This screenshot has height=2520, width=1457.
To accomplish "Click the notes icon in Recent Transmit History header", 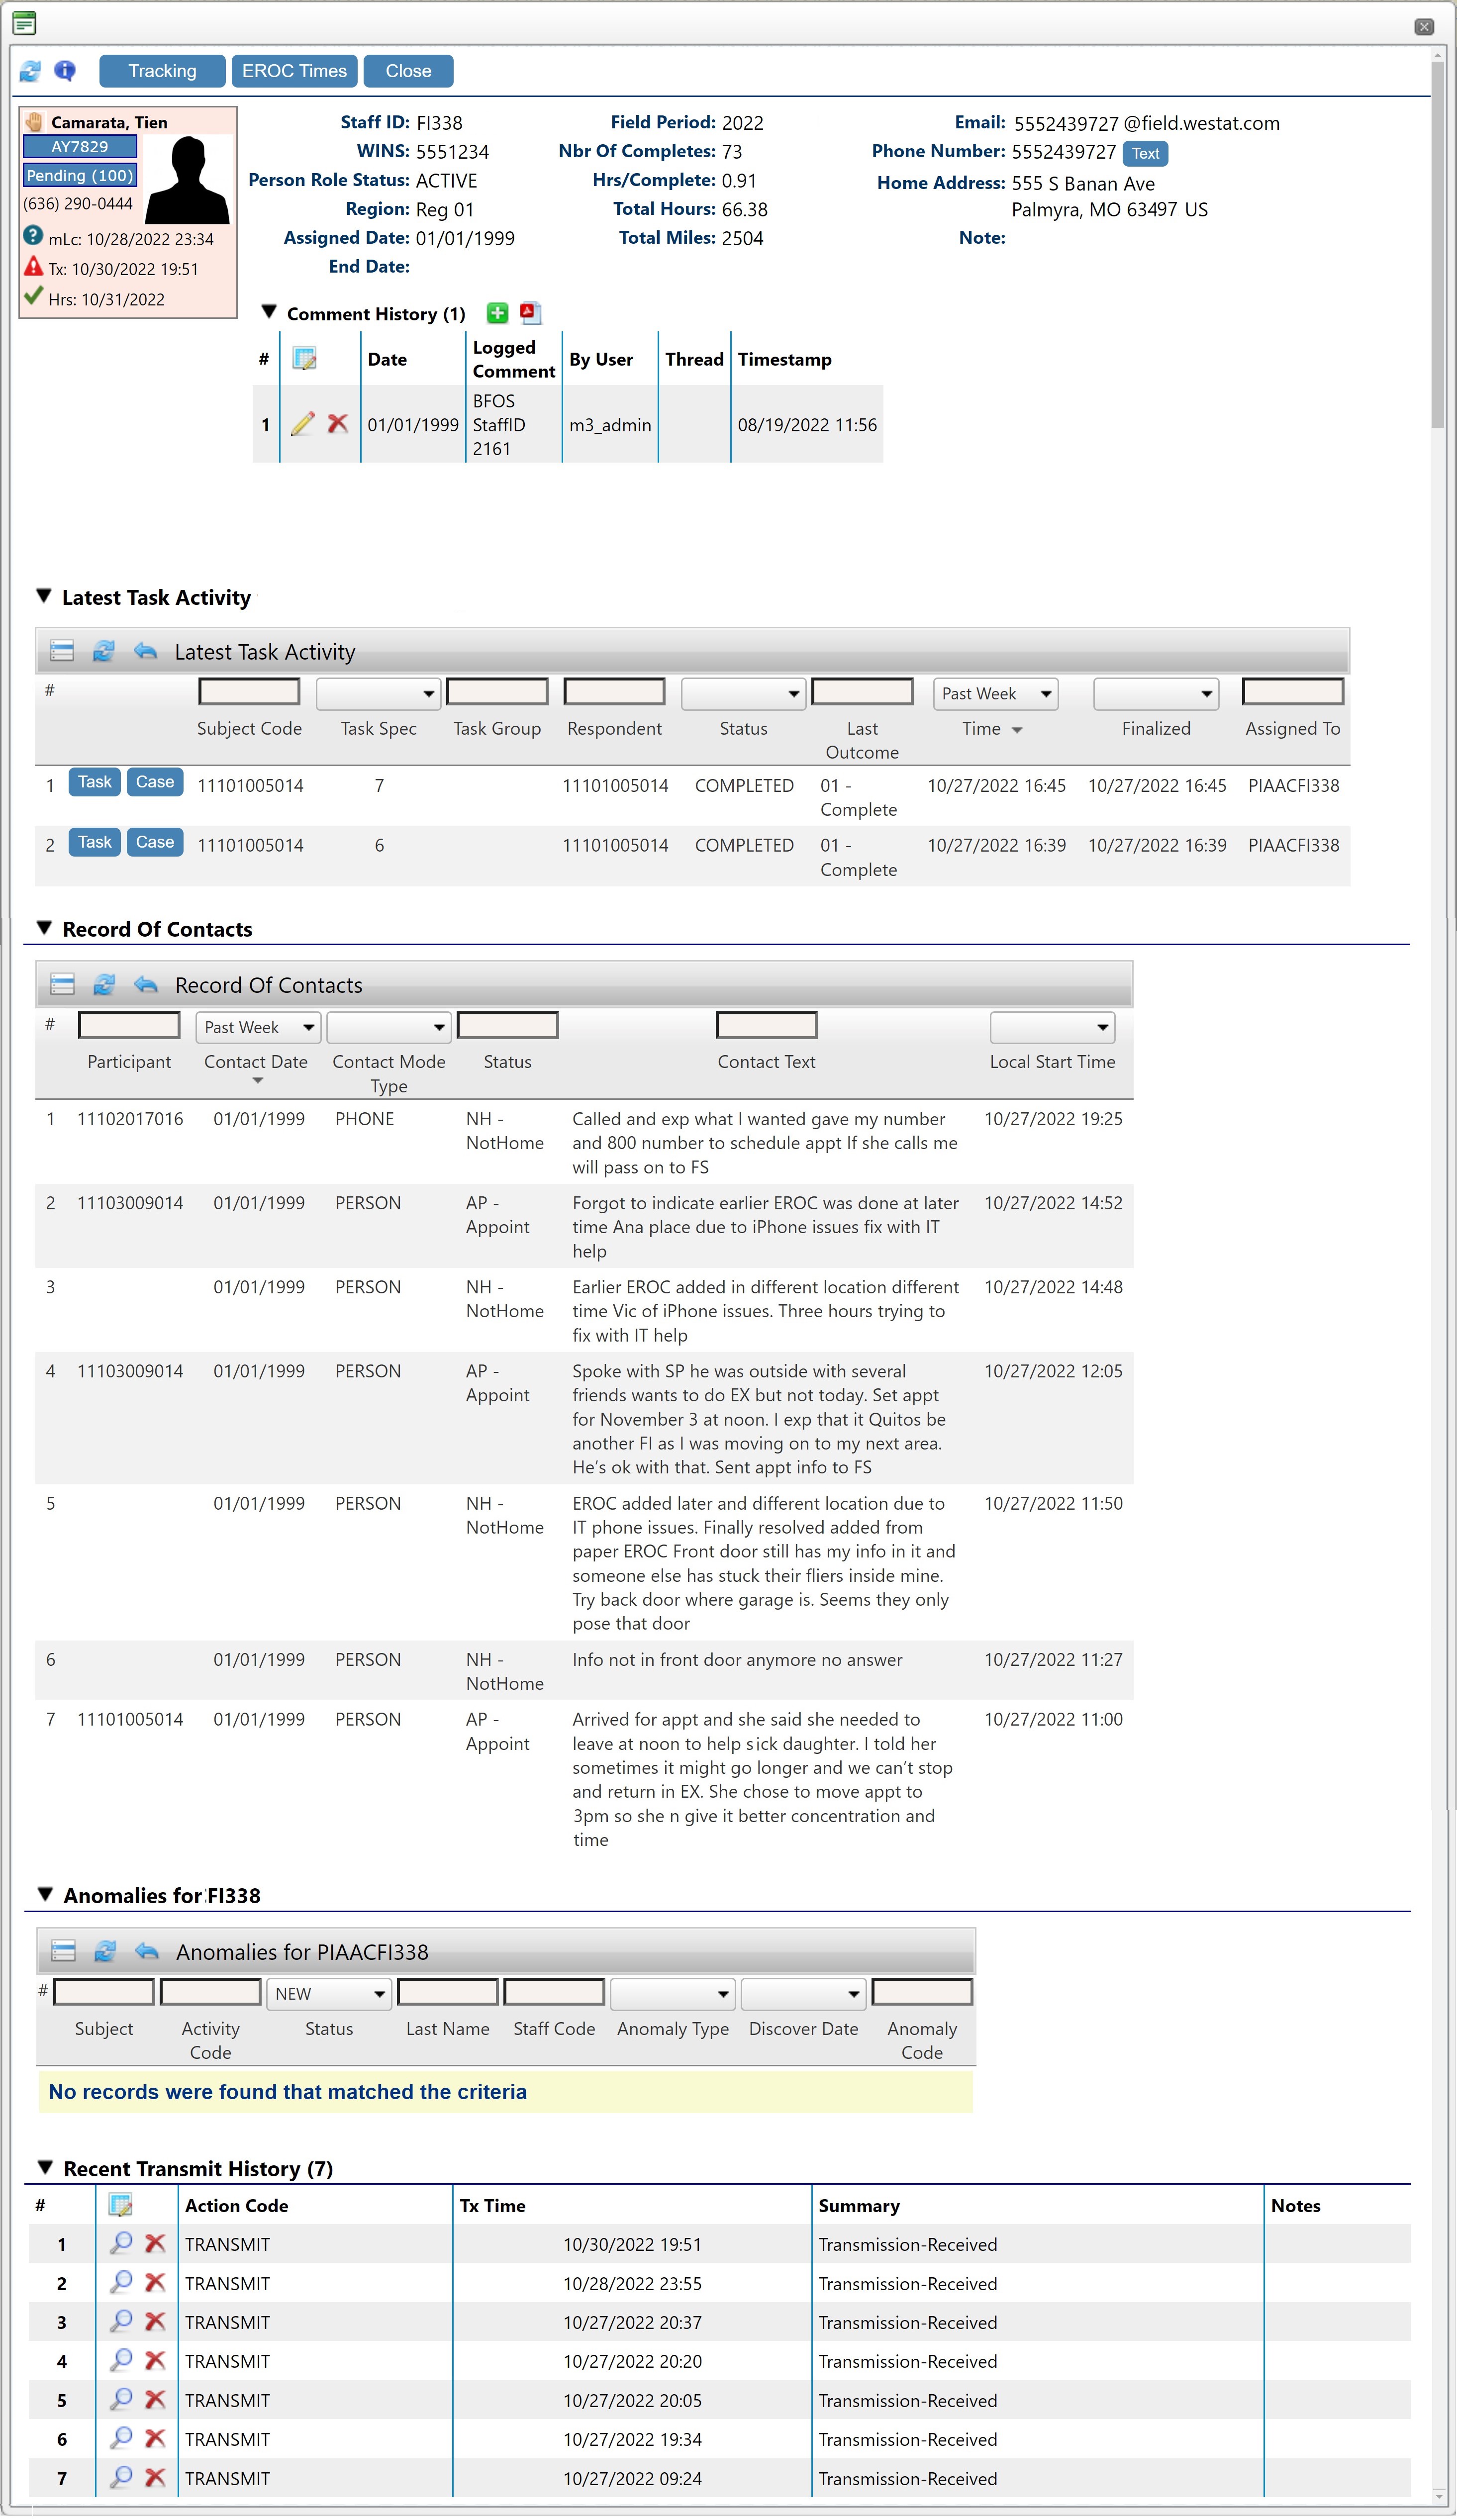I will [x=121, y=2205].
